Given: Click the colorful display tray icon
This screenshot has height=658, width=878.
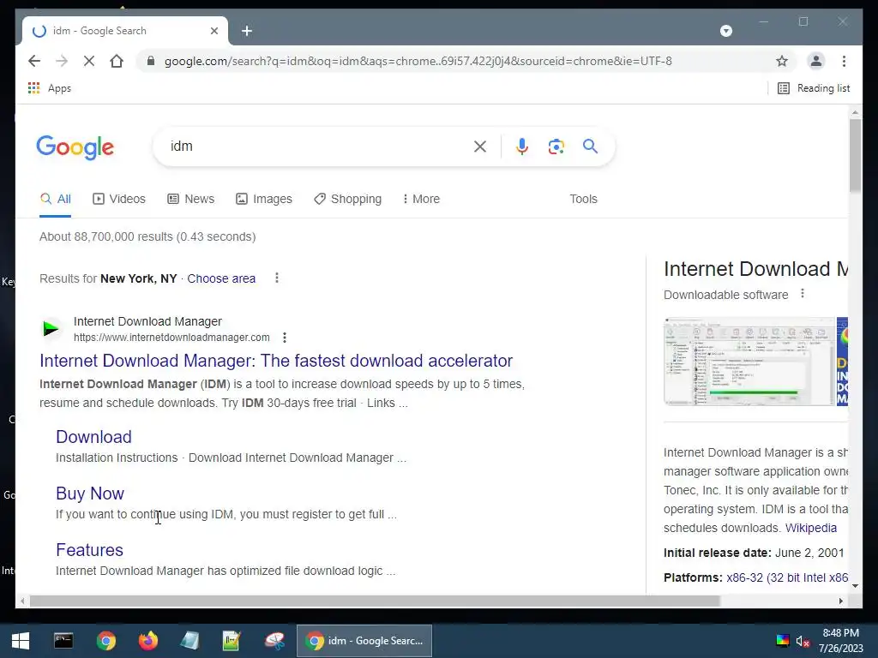Looking at the screenshot, I should pyautogui.click(x=783, y=641).
